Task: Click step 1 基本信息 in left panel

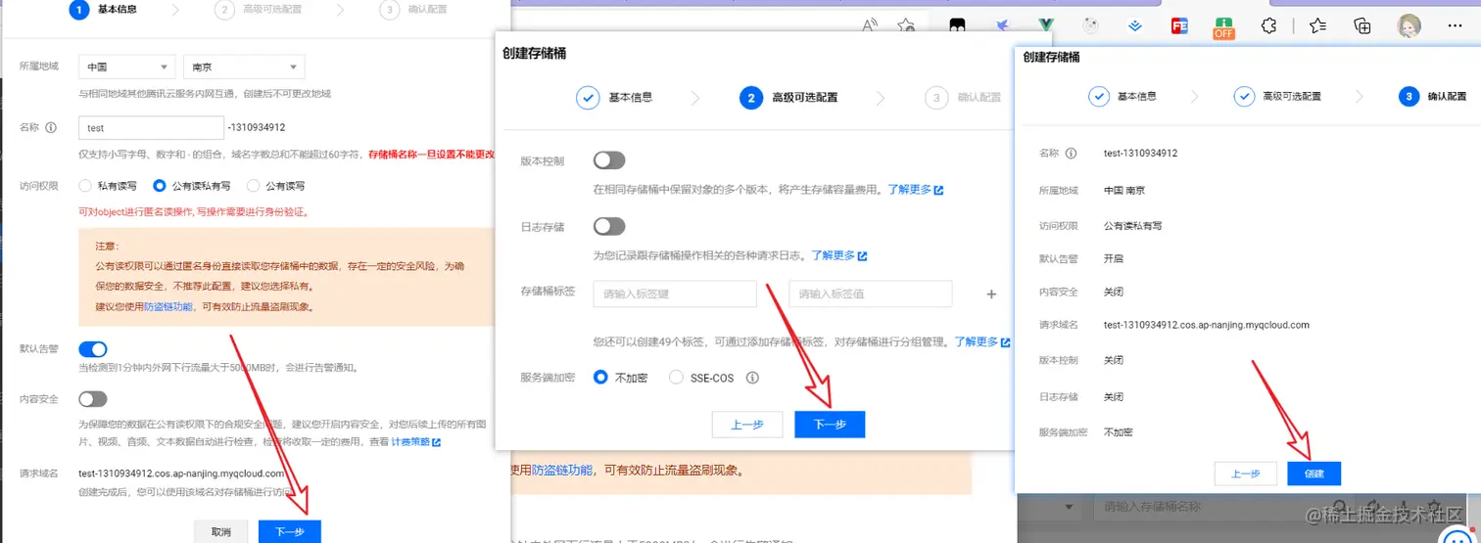Action: coord(103,10)
